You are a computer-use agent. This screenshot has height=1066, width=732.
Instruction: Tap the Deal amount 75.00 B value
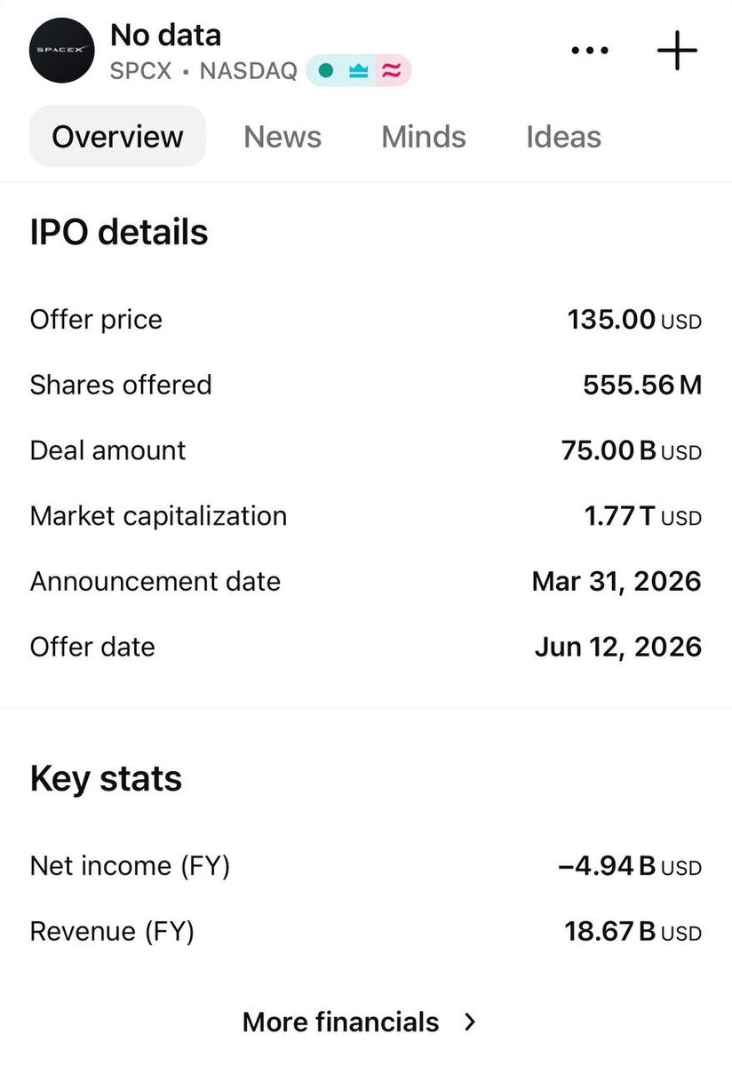(x=632, y=450)
